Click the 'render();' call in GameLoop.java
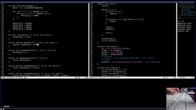Viewport: 196px width, 110px height. coord(110,29)
